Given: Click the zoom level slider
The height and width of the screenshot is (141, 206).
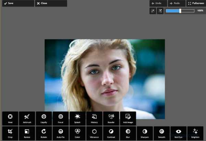Looking at the screenshot, I should tap(180, 11).
